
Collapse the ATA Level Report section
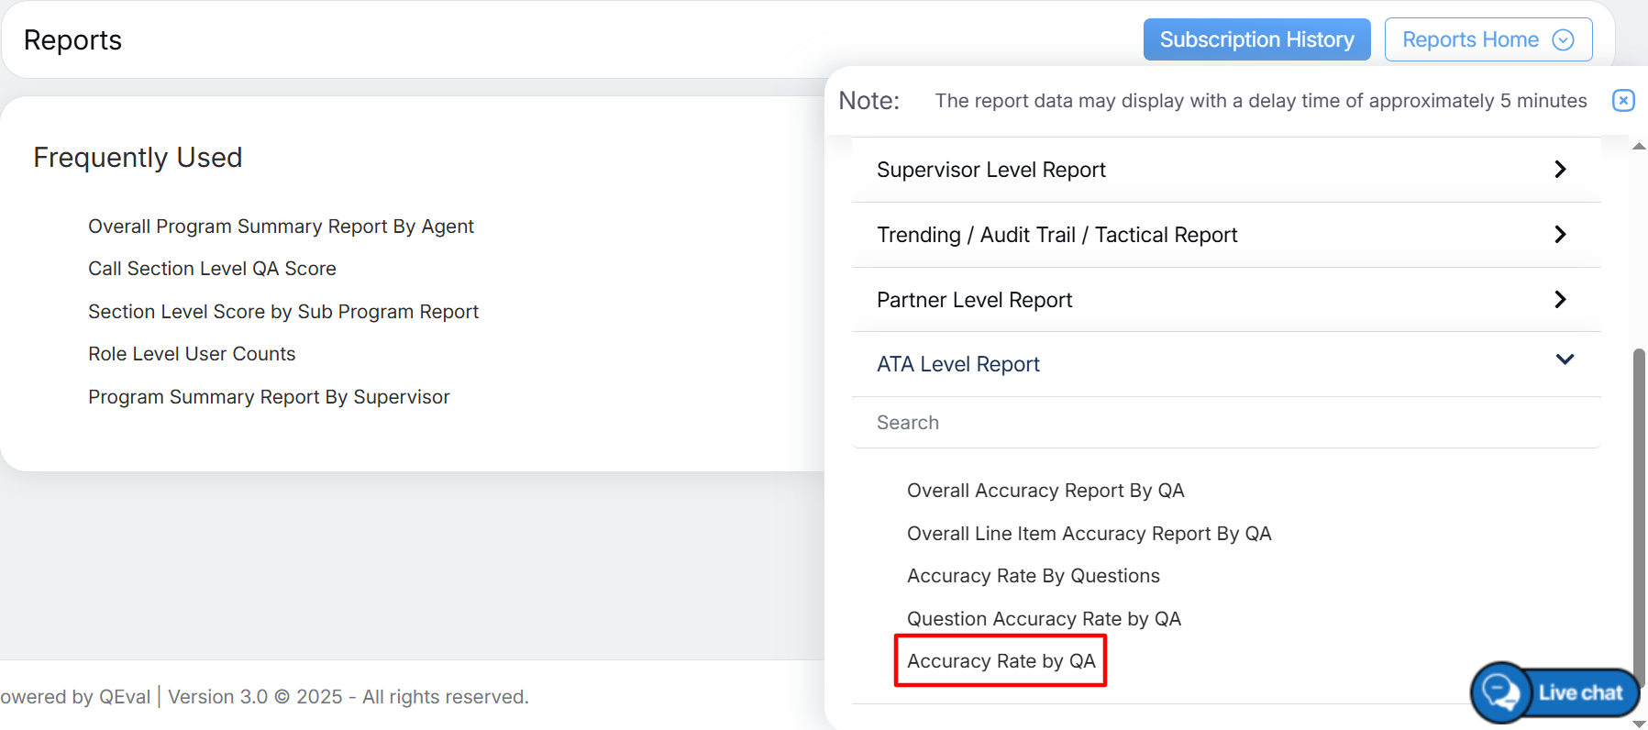[x=1225, y=364]
